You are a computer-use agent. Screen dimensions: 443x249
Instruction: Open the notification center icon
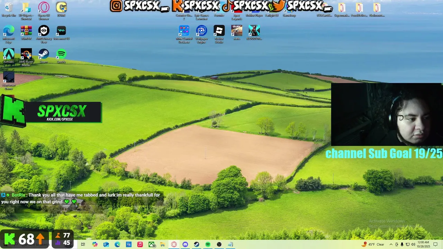click(x=435, y=245)
